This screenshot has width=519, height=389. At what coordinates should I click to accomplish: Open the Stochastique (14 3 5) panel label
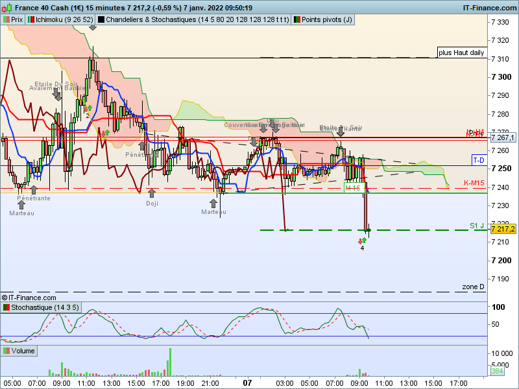41,307
